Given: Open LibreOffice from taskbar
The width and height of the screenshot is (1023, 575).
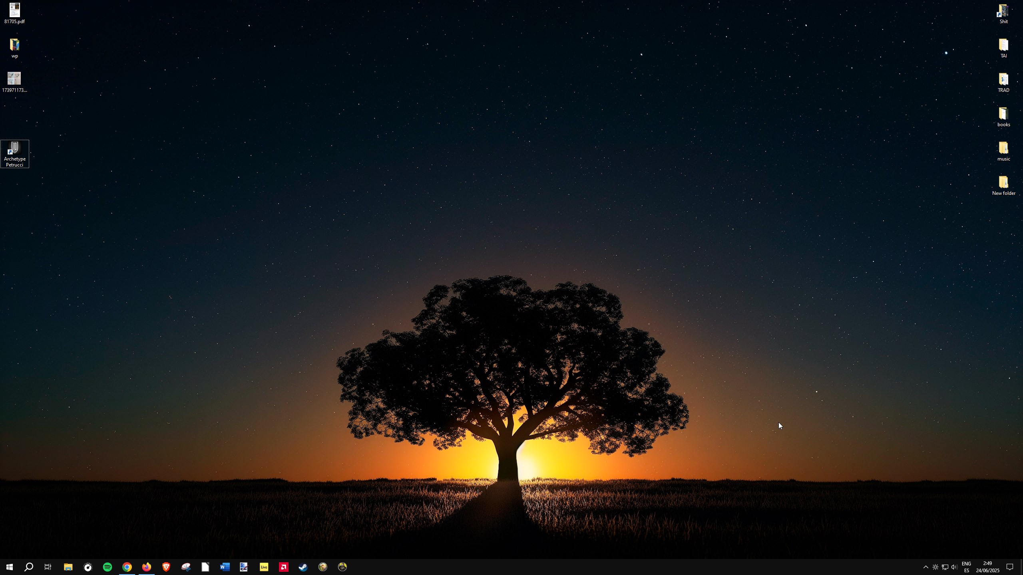Looking at the screenshot, I should (205, 567).
